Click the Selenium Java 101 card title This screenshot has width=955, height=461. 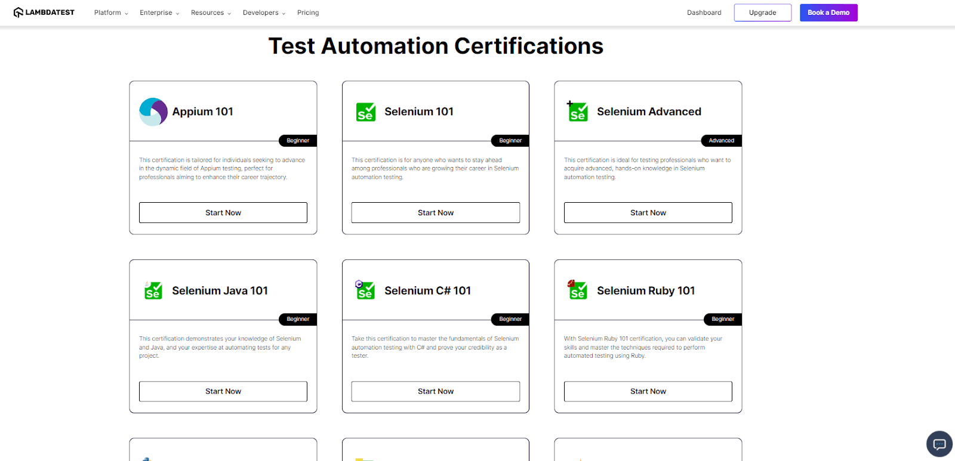click(220, 290)
